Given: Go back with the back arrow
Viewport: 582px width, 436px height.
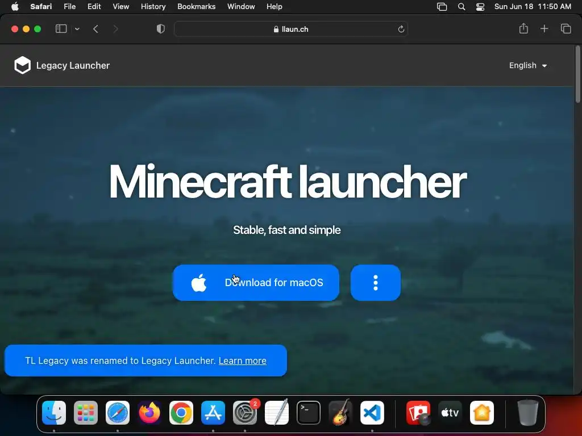Looking at the screenshot, I should 95,29.
